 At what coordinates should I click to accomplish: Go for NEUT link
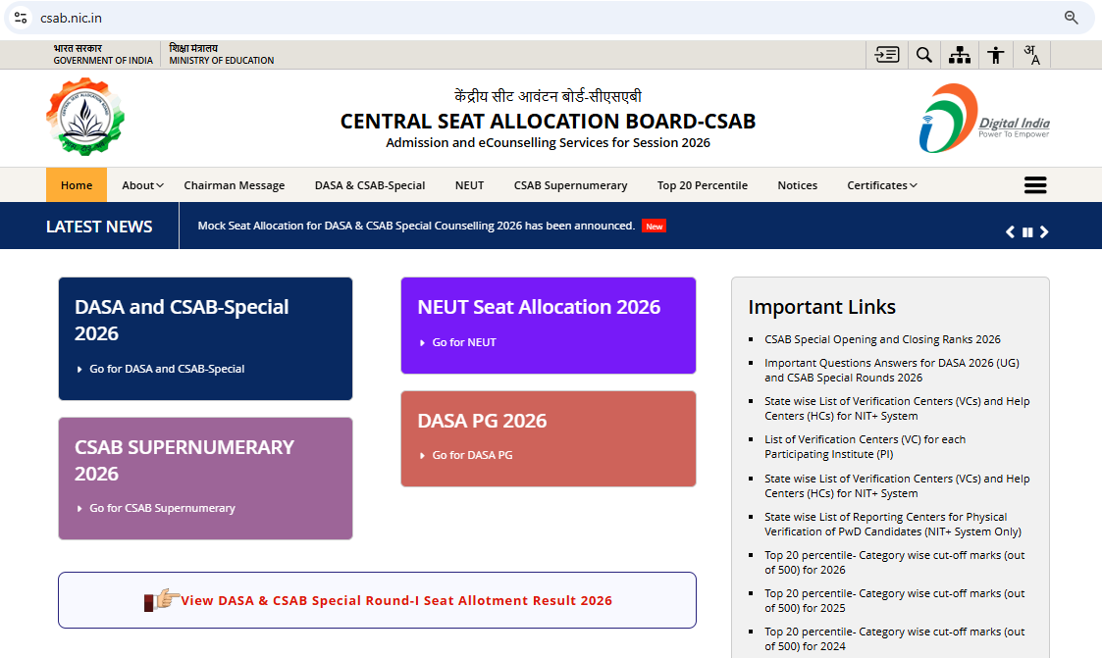point(464,342)
